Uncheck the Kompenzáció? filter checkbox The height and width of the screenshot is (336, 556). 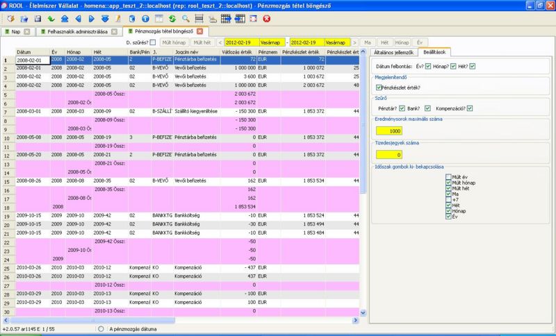[470, 108]
